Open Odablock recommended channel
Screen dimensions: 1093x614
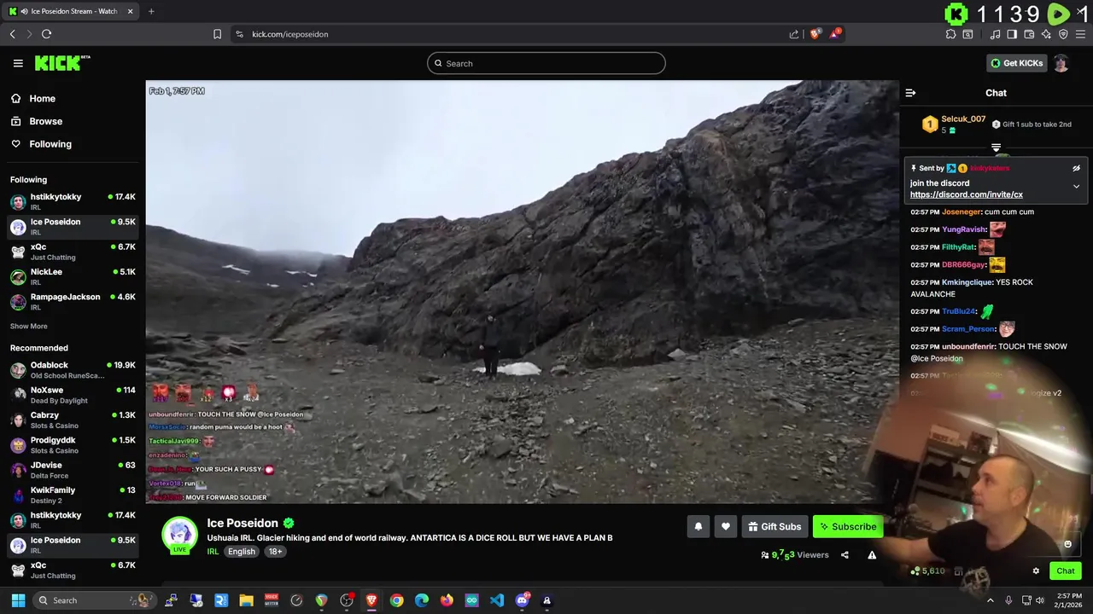coord(73,370)
